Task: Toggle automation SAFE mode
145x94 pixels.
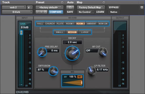Action: click(70, 12)
